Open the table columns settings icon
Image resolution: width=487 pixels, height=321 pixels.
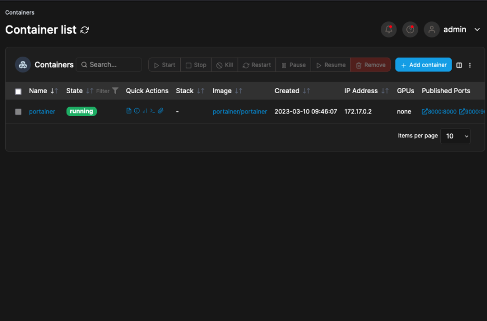pos(459,65)
